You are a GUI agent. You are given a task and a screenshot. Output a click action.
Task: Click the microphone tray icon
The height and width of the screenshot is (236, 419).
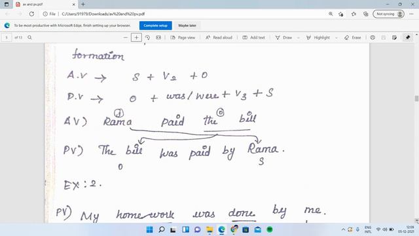pyautogui.click(x=357, y=229)
